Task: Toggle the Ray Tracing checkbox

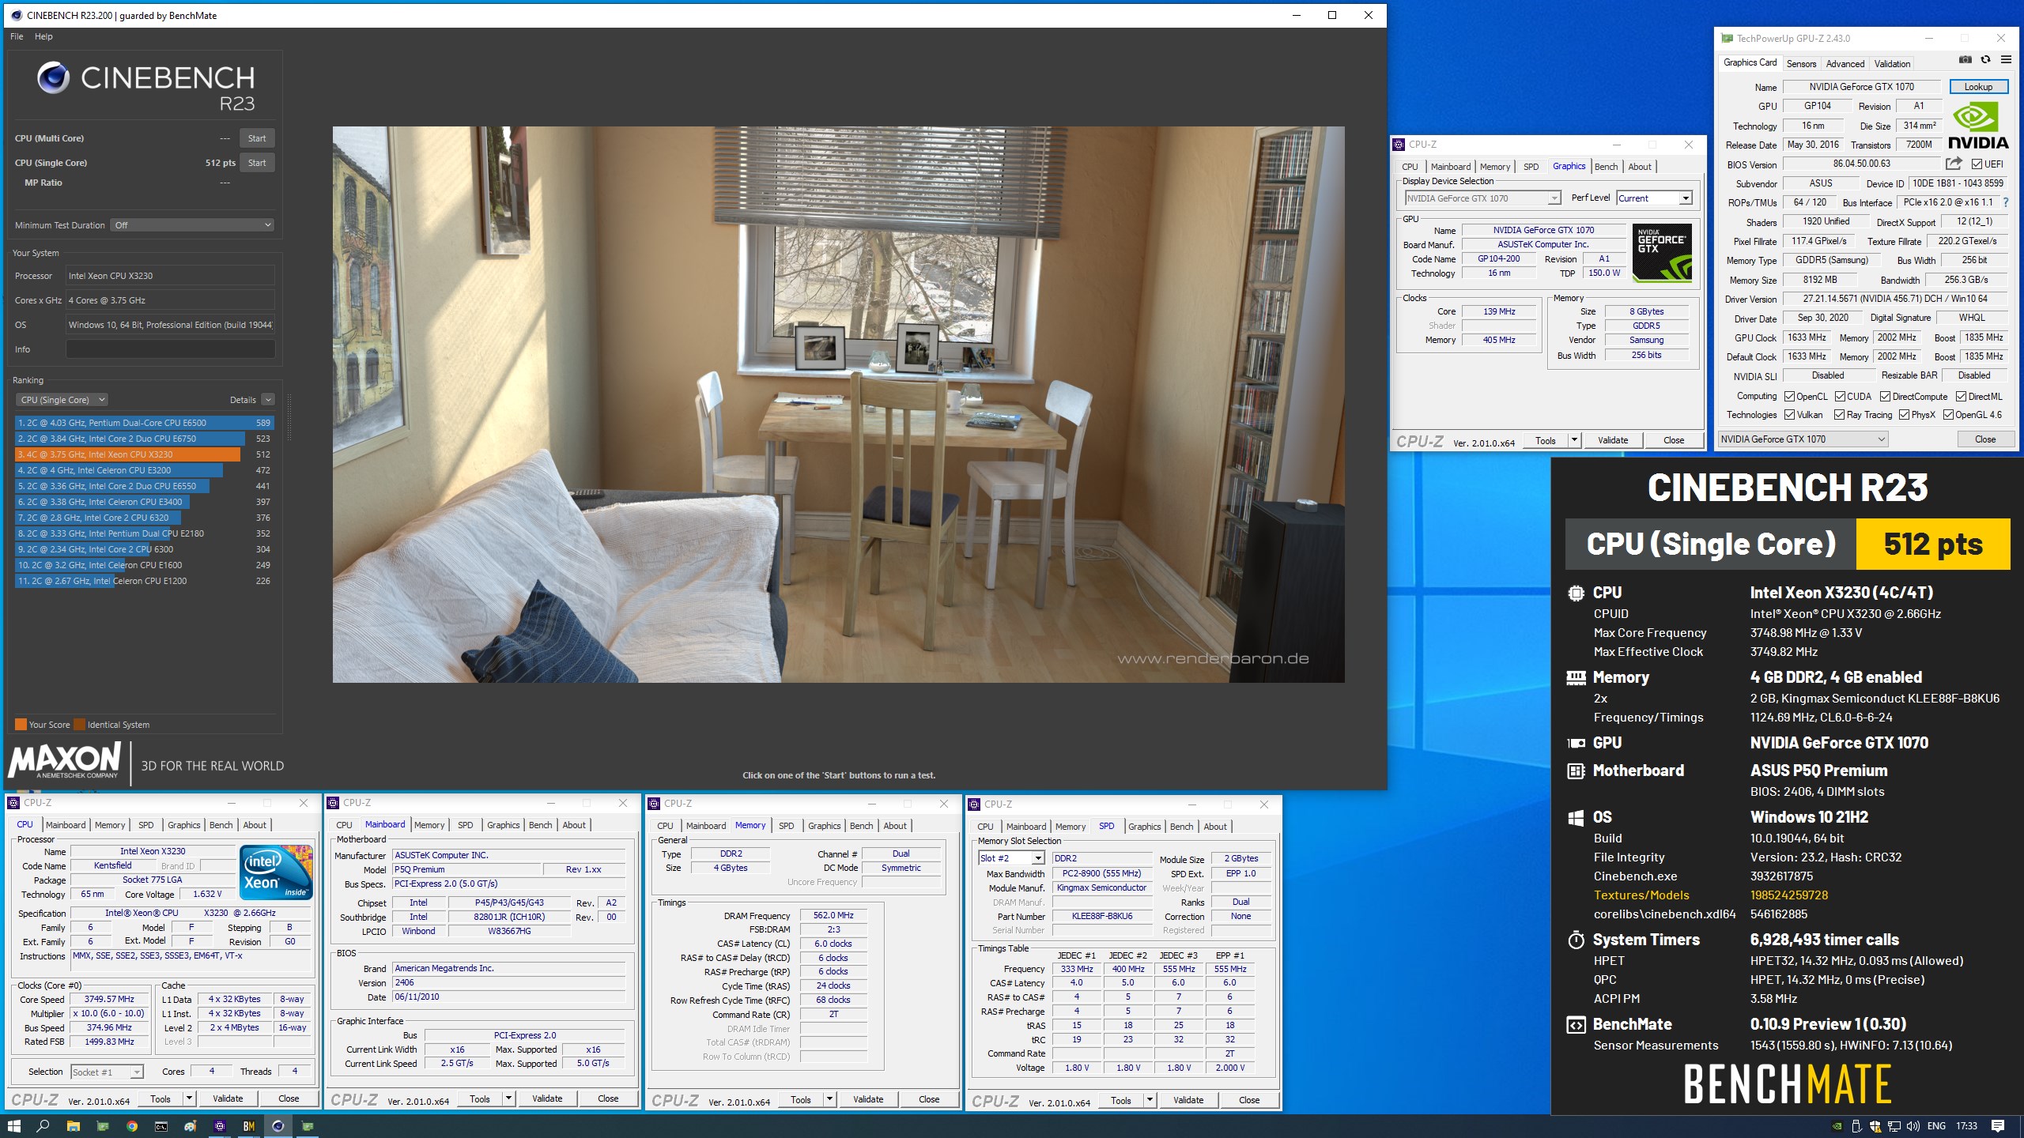Action: 1839,415
